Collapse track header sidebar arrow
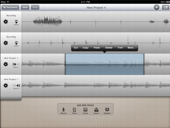 (x=19, y=98)
